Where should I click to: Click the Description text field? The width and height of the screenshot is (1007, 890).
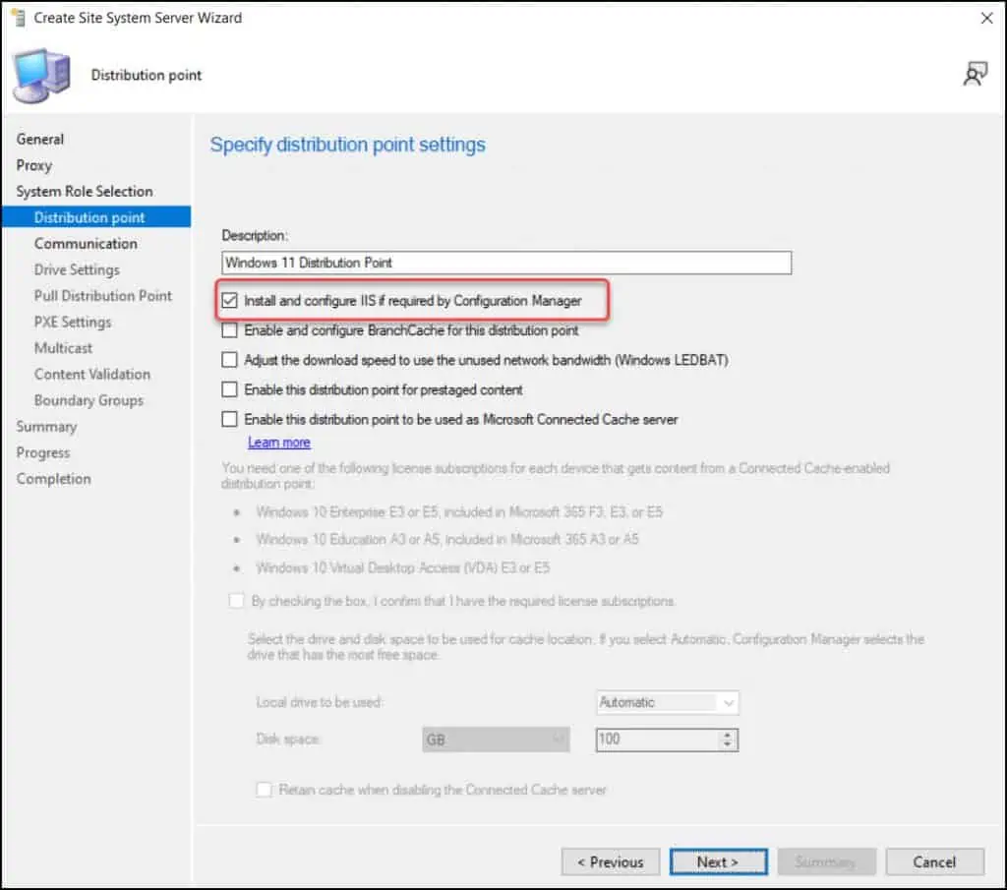click(x=506, y=263)
